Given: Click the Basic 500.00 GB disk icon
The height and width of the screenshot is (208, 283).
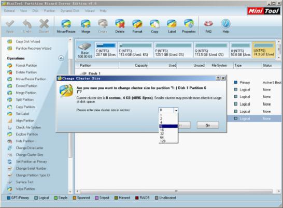Looking at the screenshot, I should tap(85, 50).
